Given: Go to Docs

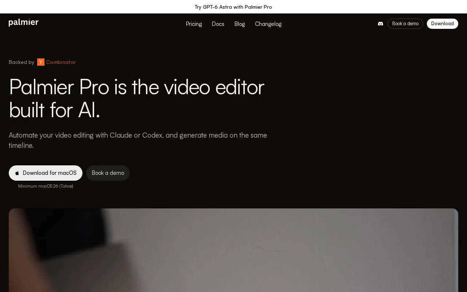Looking at the screenshot, I should click(x=218, y=24).
